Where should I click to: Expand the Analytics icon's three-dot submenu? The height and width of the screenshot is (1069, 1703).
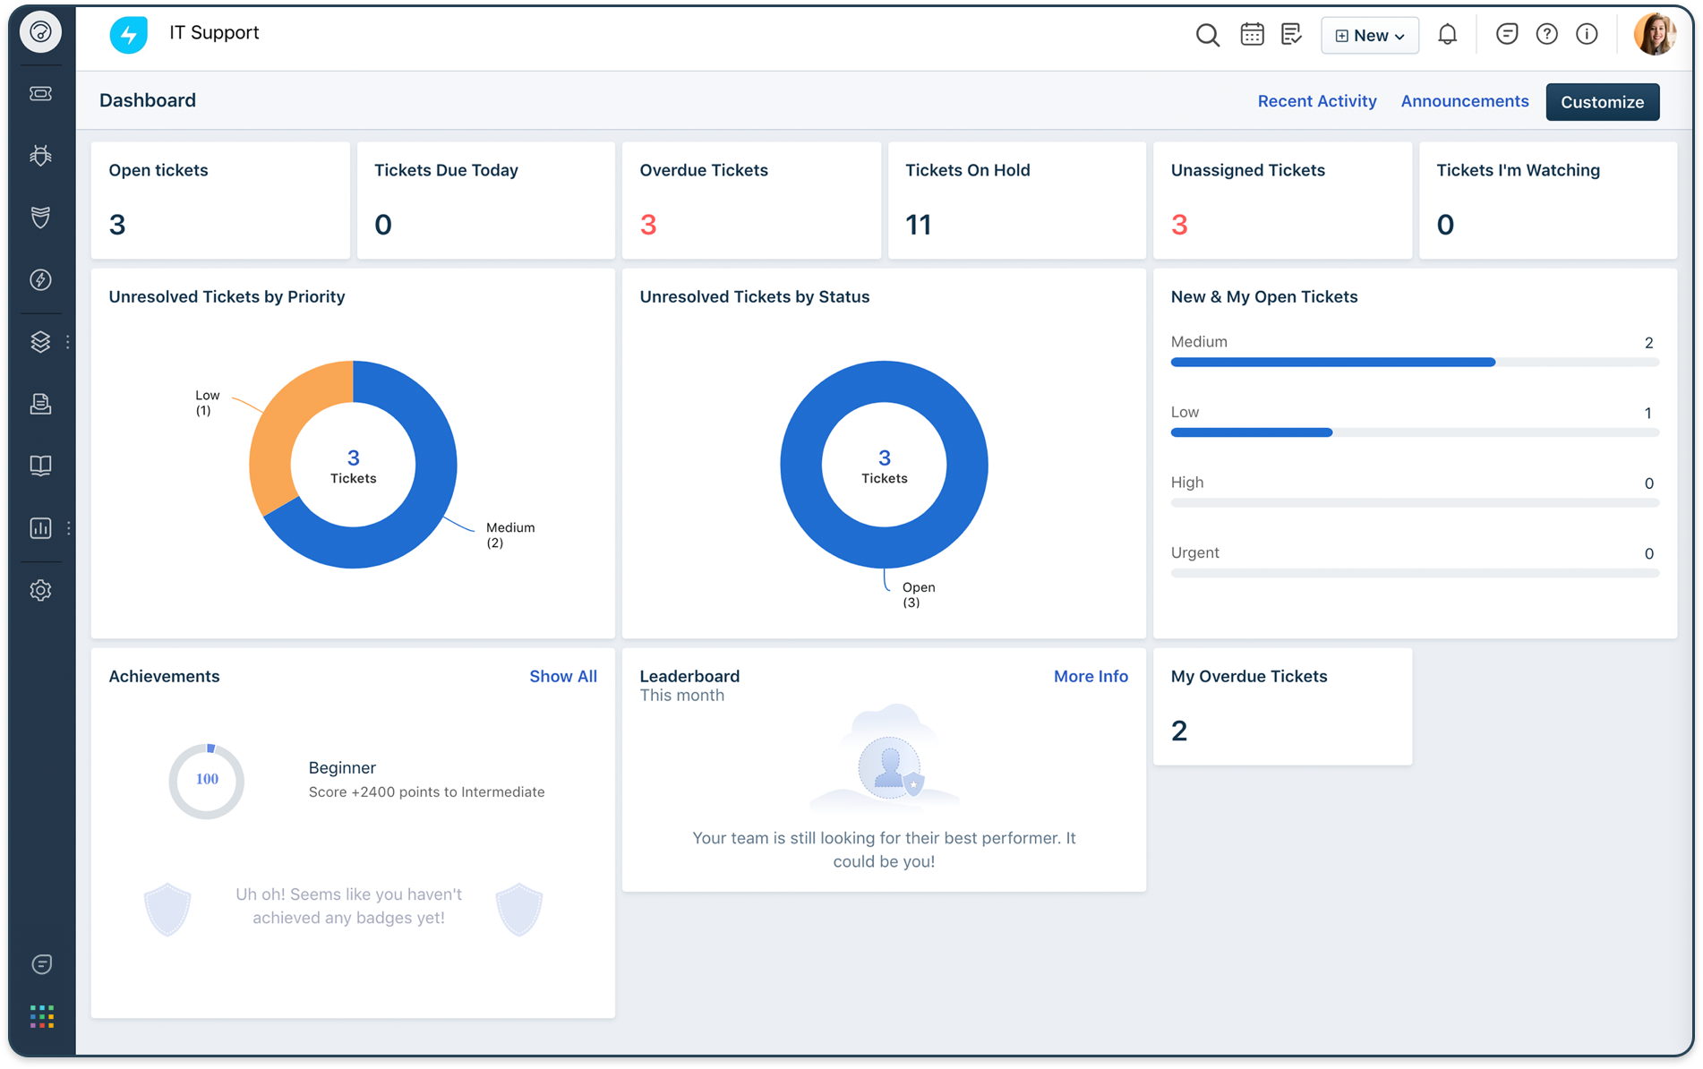pyautogui.click(x=68, y=527)
